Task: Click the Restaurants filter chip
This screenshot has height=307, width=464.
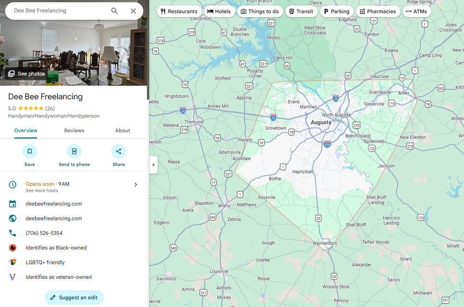Action: [x=179, y=11]
